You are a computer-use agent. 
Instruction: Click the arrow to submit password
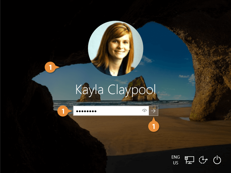tap(153, 111)
